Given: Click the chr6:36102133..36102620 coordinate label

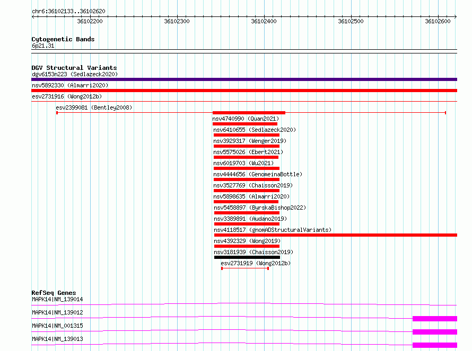Looking at the screenshot, I should click(x=68, y=11).
